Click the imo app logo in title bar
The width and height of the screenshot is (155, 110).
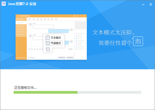pos(4,4)
